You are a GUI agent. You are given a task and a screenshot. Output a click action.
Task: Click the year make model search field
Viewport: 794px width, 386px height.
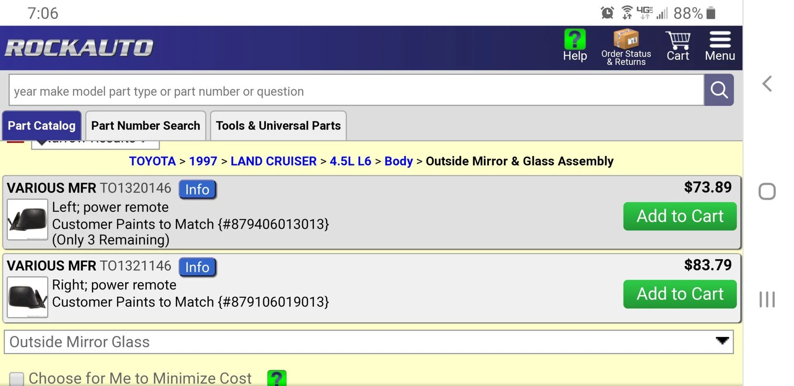click(x=356, y=90)
